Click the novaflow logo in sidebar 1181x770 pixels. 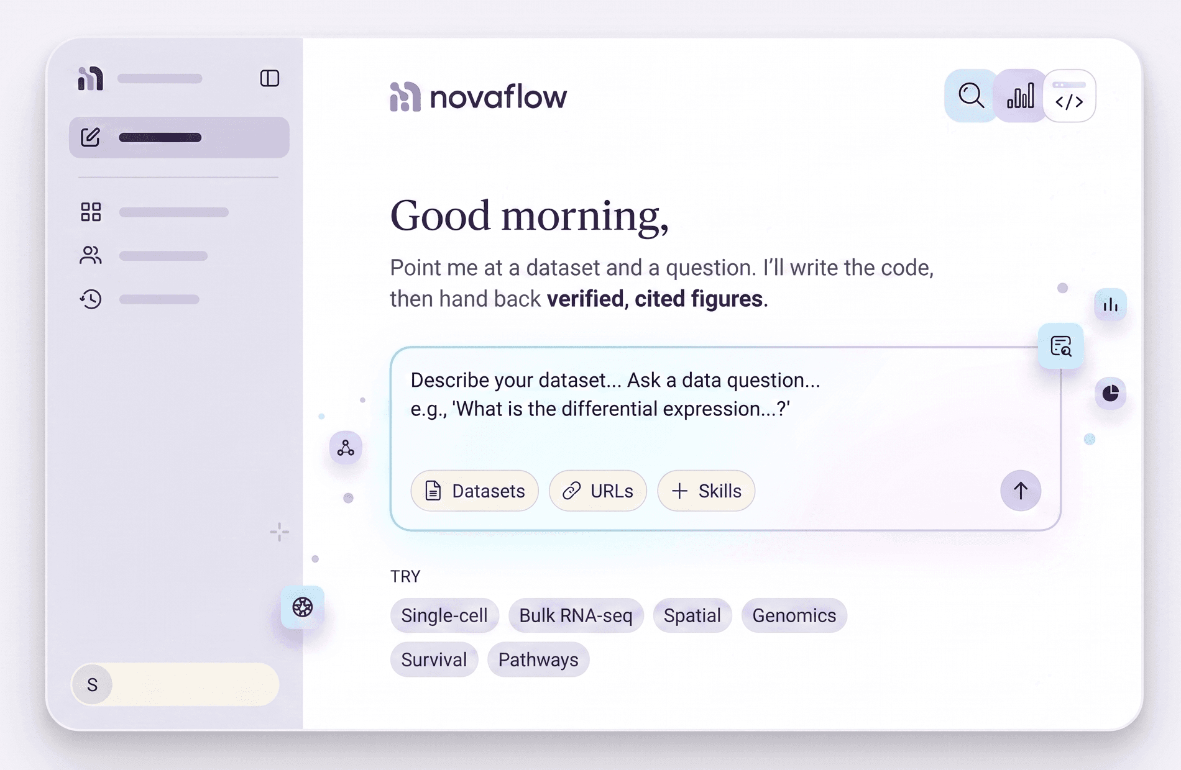click(x=91, y=78)
